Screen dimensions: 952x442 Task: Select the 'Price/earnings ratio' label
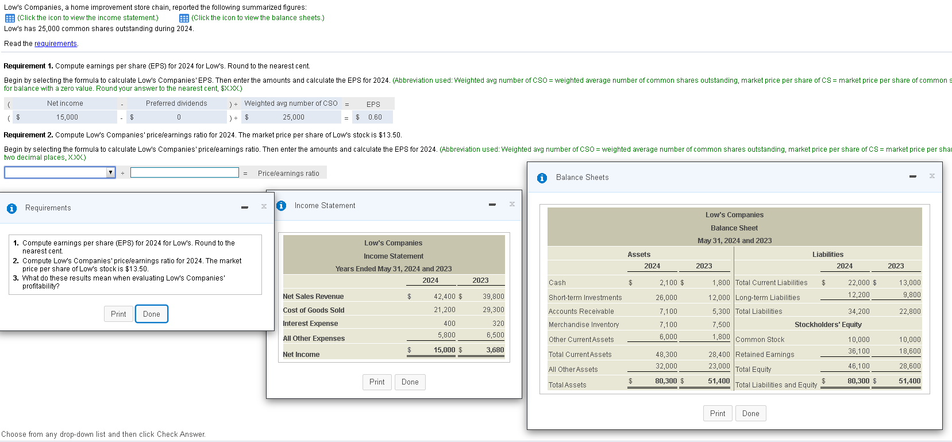coord(288,174)
